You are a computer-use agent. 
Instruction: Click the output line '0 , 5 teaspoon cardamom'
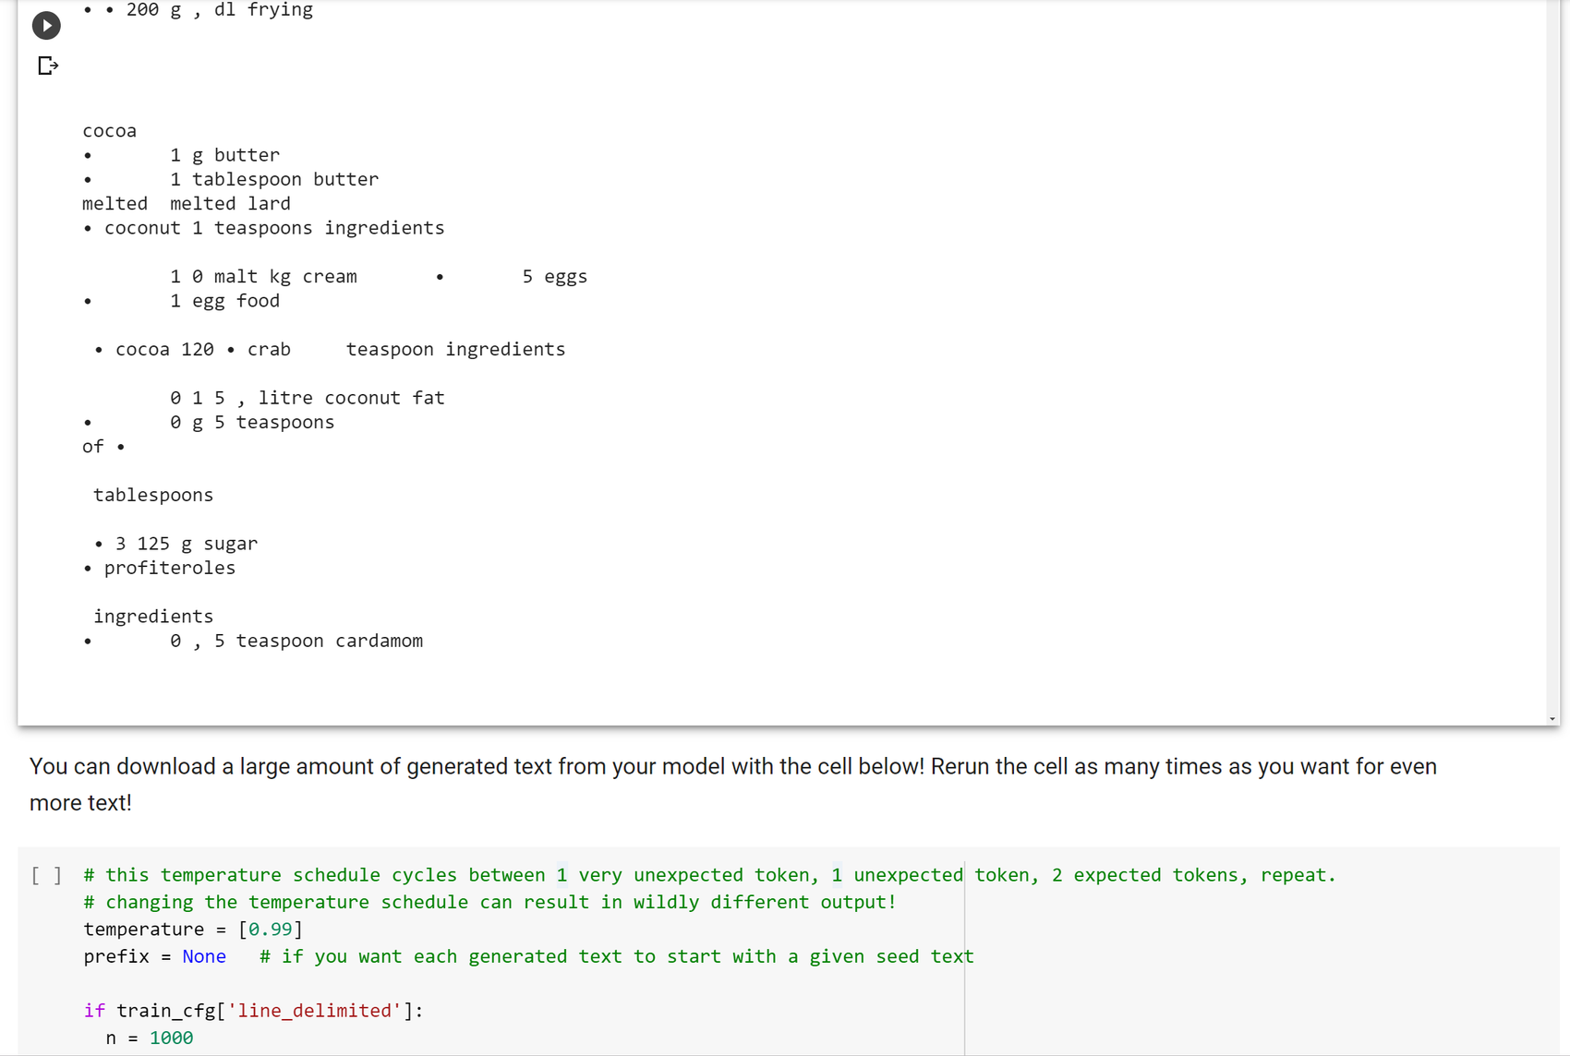coord(296,641)
